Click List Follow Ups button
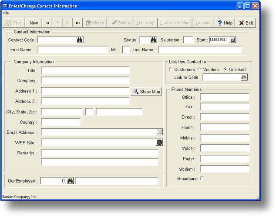Screen dimensions: 276x216 [x=175, y=23]
